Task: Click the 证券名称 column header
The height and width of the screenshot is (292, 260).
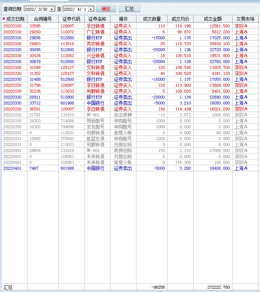Action: [x=97, y=19]
